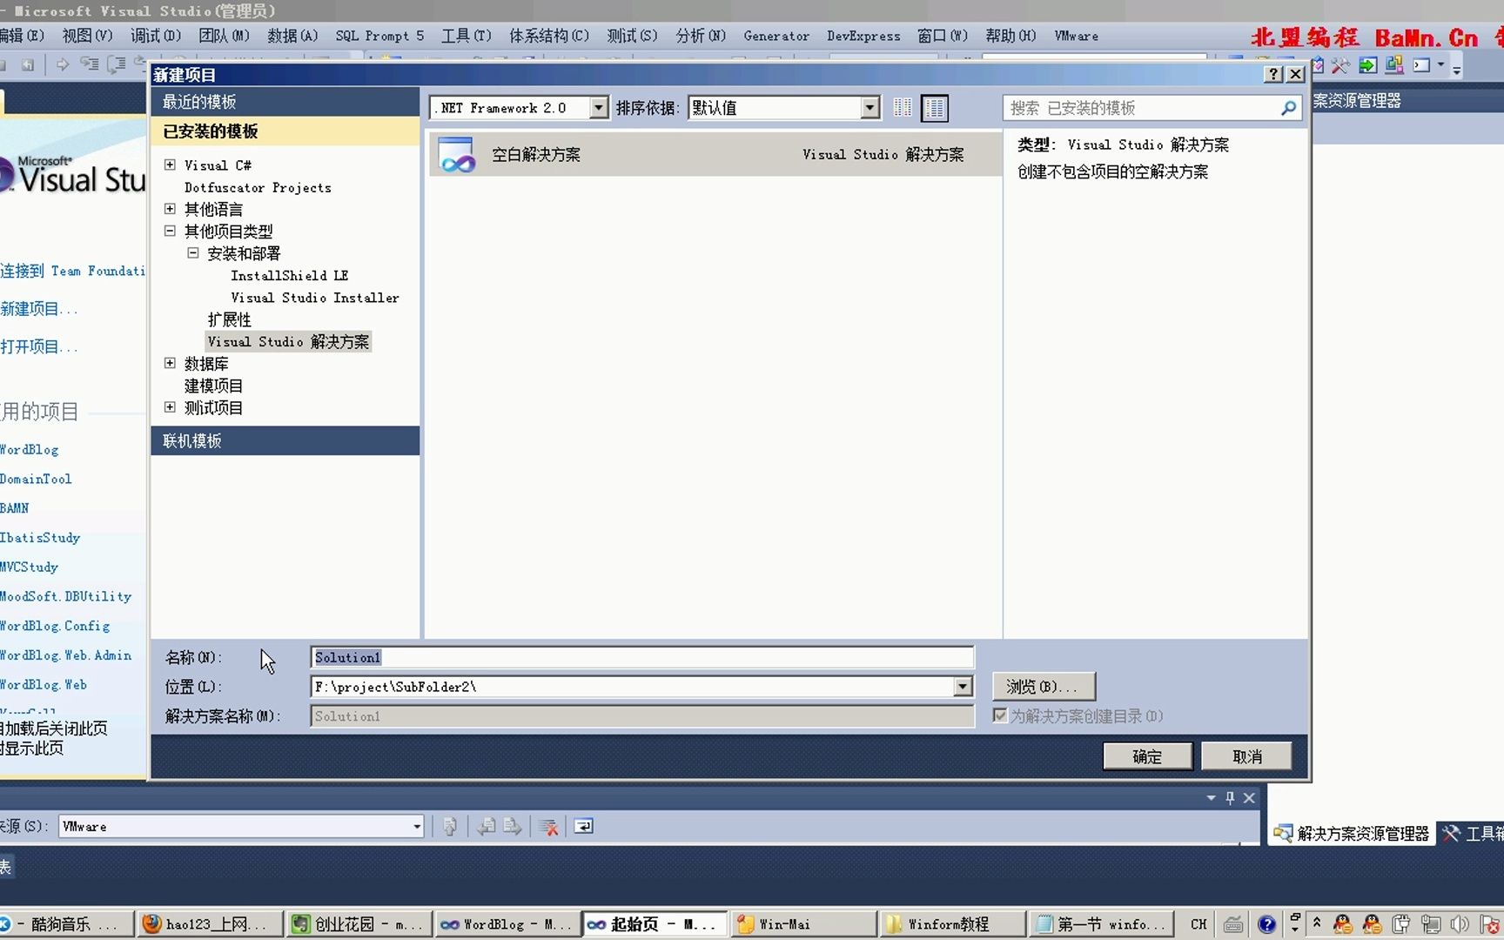1504x940 pixels.
Task: Click the search magnifier icon
Action: point(1288,108)
